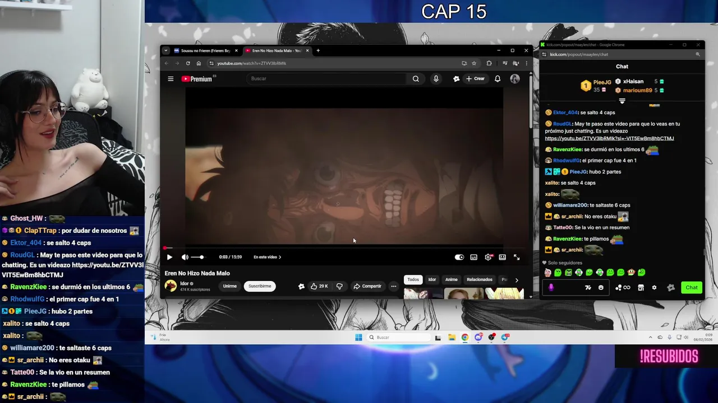Click the taskbar 'Buscar' search box
This screenshot has height=403, width=718.
[399, 337]
